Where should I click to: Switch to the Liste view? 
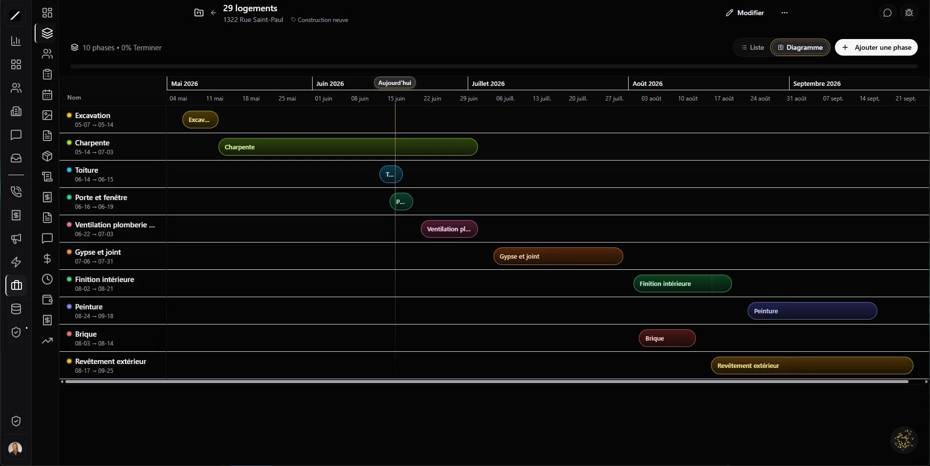(x=752, y=47)
